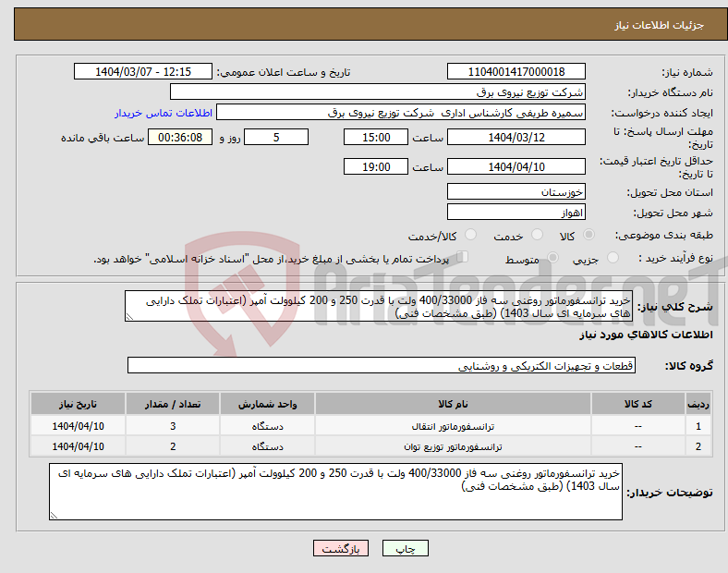The width and height of the screenshot is (728, 573).
Task: Click quantity 2 in ترانسفورماتور توزیع توان row
Action: point(172,446)
